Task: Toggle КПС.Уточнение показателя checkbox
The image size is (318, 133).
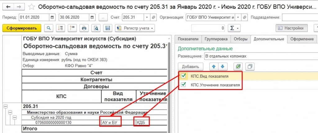Action: click(x=184, y=84)
